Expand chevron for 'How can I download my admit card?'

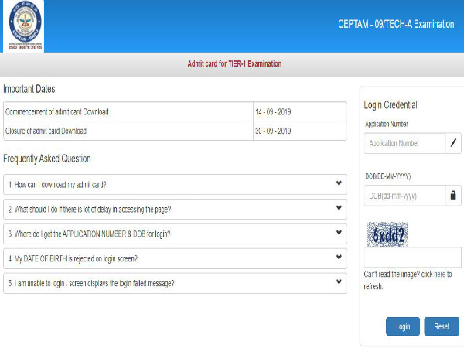pos(339,184)
